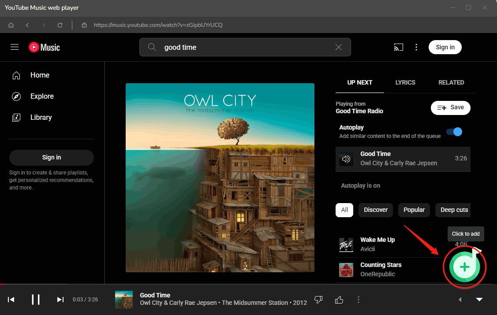Open player bar three-dot options
The width and height of the screenshot is (497, 315).
click(359, 300)
